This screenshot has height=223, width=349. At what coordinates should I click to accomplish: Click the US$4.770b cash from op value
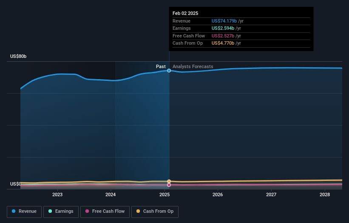223,43
